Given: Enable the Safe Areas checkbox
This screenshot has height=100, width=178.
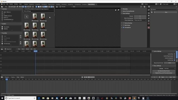Looking at the screenshot, I should click(123, 25).
